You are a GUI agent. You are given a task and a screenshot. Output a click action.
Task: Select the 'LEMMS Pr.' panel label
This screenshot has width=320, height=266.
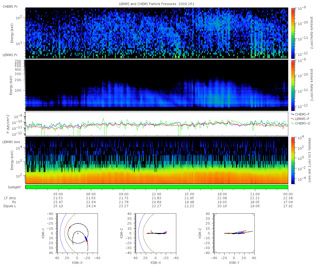coord(10,55)
